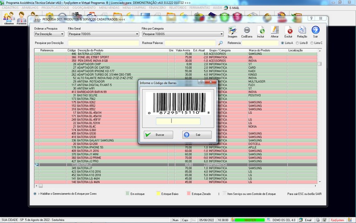Open the Ordenar a Pesquisa dropdown

(x=49, y=34)
